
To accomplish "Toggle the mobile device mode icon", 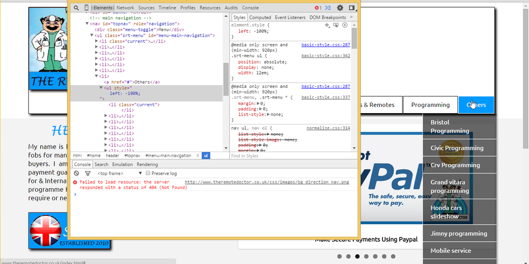I will 86,8.
